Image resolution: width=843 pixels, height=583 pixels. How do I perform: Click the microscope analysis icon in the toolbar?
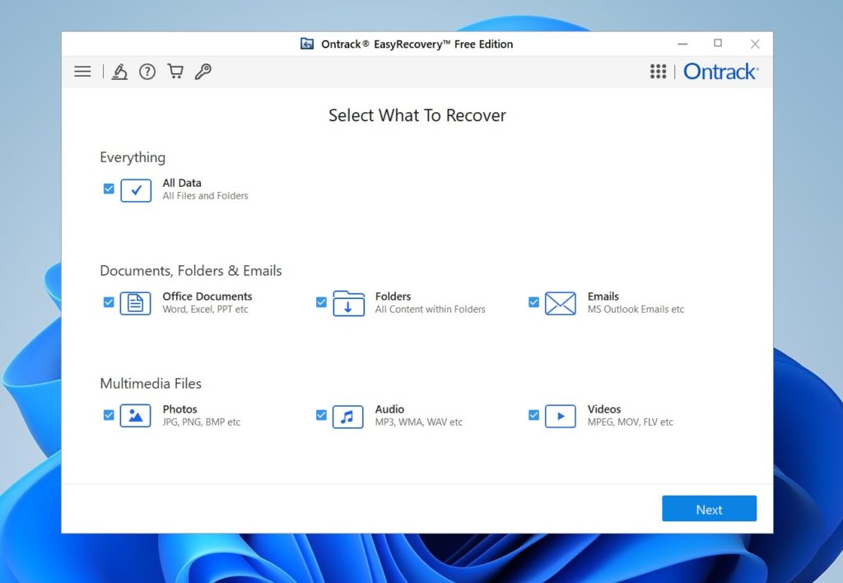click(120, 72)
